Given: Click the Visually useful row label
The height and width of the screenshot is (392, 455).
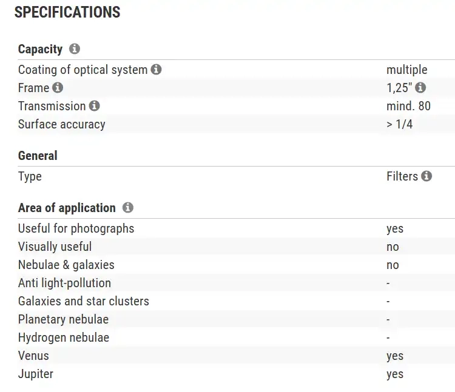Looking at the screenshot, I should point(55,247).
